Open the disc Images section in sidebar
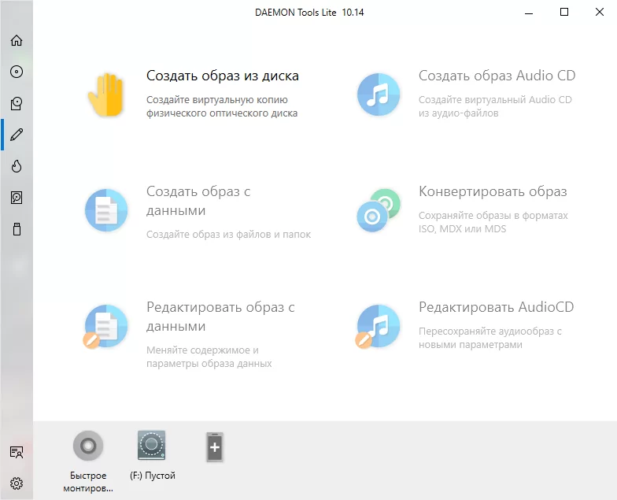 (17, 72)
